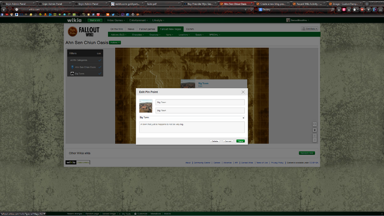Click the Start a wiki button

tap(95, 20)
